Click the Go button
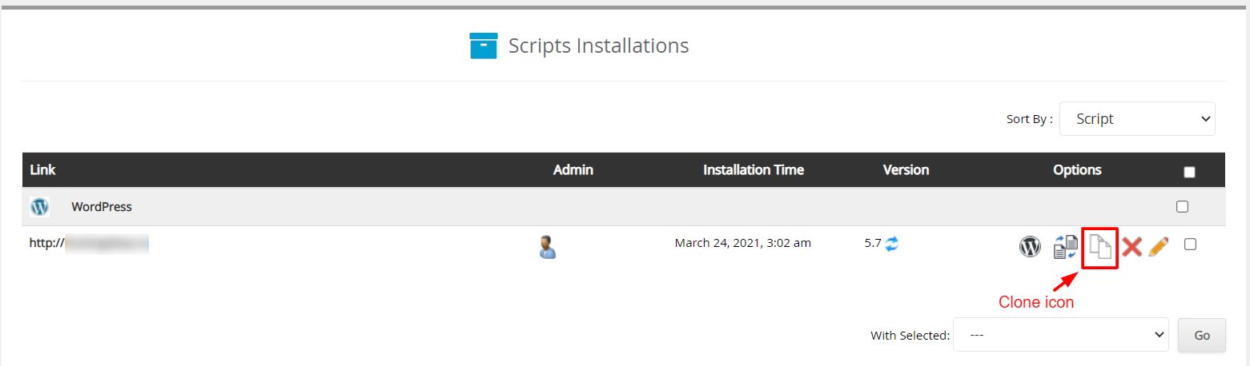The image size is (1250, 366). (x=1202, y=335)
